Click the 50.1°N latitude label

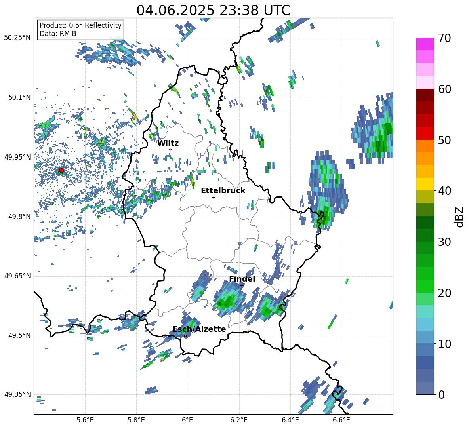pyautogui.click(x=19, y=97)
